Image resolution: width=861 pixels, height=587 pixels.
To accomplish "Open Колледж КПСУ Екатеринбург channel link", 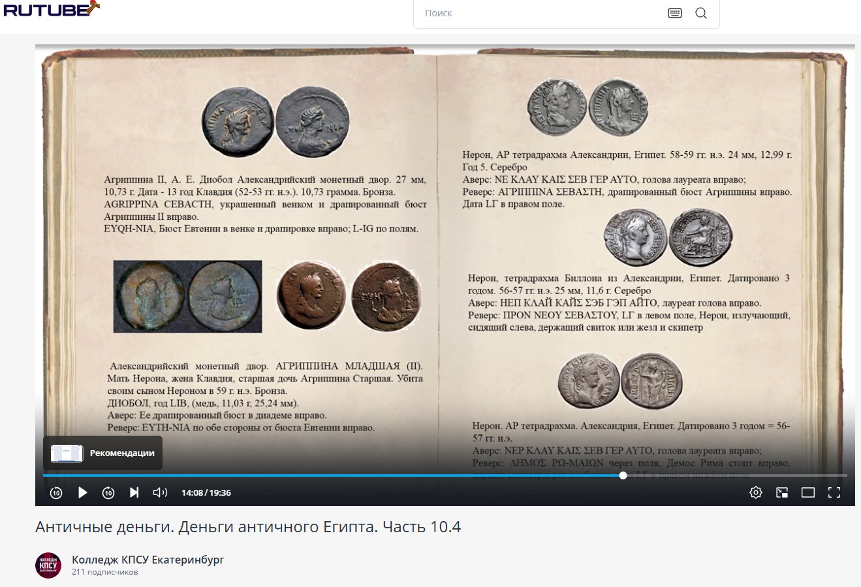I will coord(148,560).
